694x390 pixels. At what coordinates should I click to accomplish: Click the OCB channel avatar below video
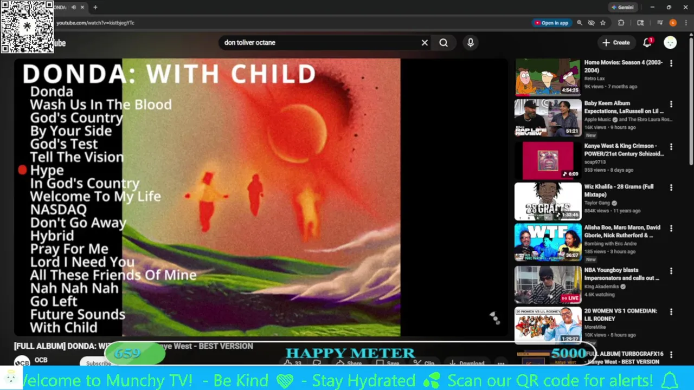click(22, 362)
